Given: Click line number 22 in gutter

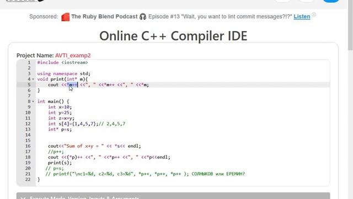Looking at the screenshot, I should 28,180.
